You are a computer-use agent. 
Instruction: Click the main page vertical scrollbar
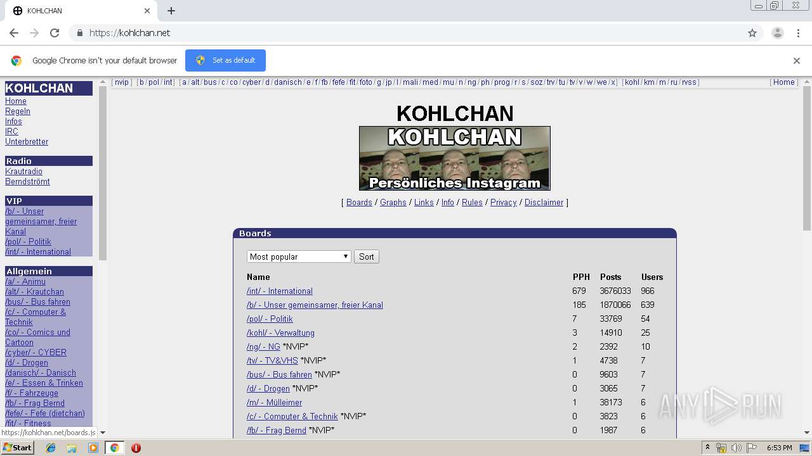pos(807,158)
